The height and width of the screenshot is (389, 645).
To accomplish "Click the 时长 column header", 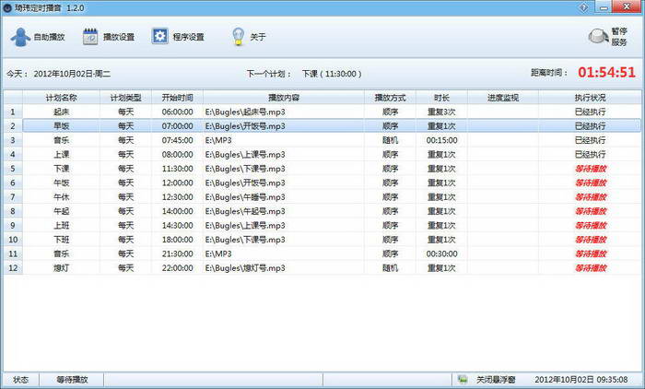I will tap(441, 98).
